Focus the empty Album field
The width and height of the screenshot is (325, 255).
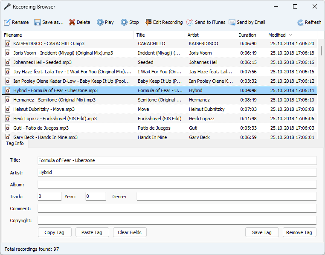(x=177, y=185)
